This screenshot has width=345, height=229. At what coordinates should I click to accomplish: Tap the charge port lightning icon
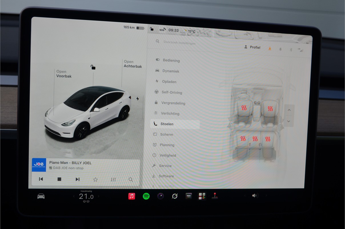138,99
